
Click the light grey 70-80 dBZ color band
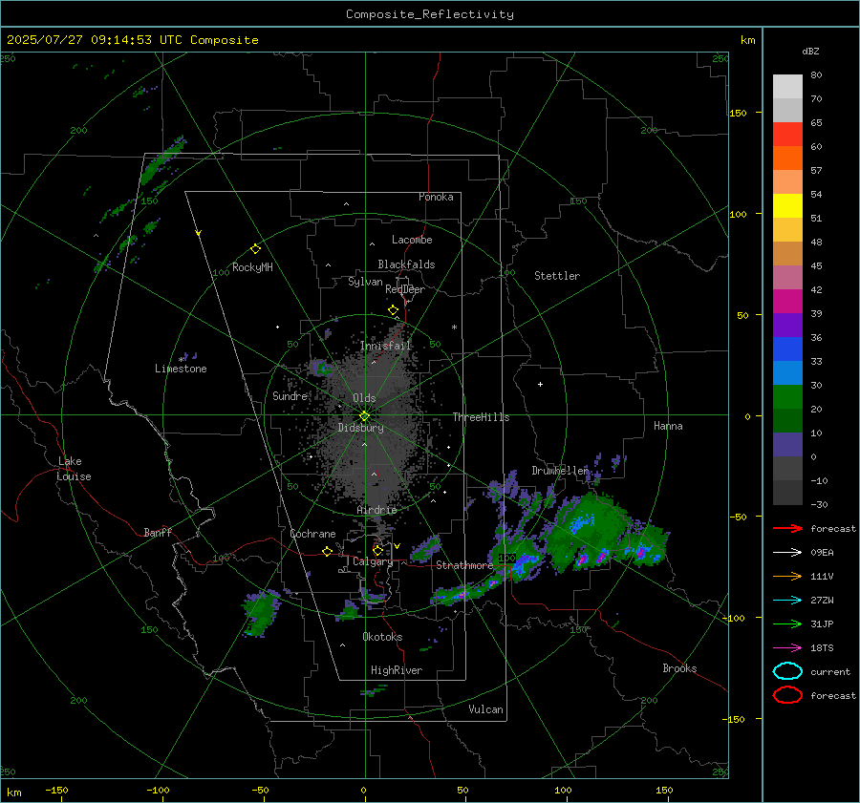(787, 87)
